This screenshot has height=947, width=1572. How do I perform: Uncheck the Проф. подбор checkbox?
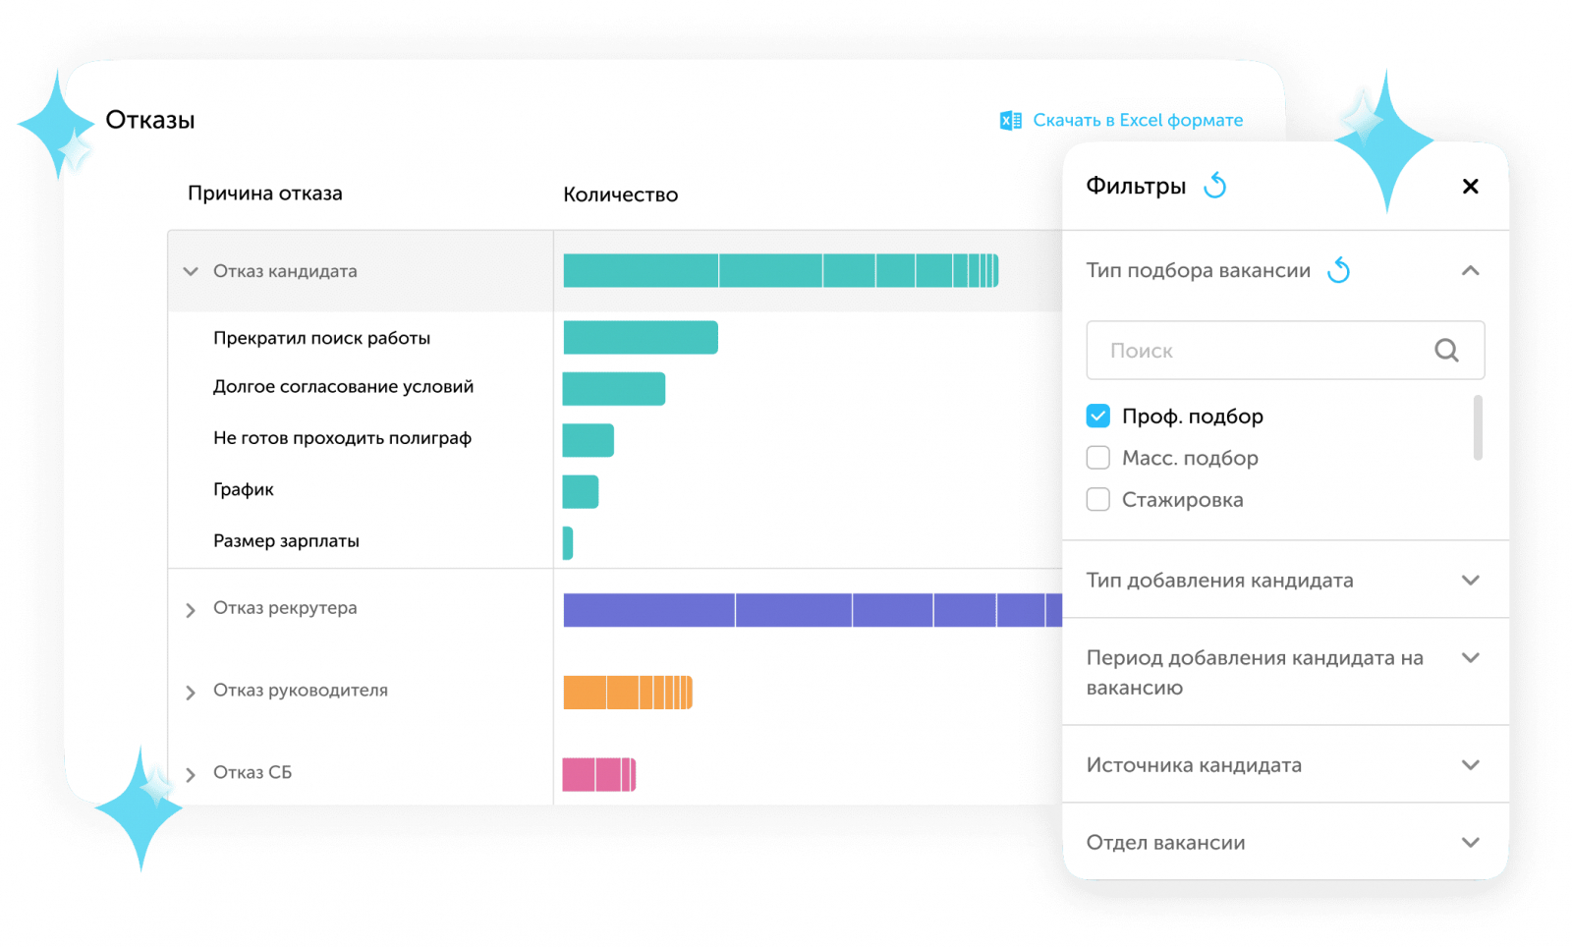pos(1098,417)
